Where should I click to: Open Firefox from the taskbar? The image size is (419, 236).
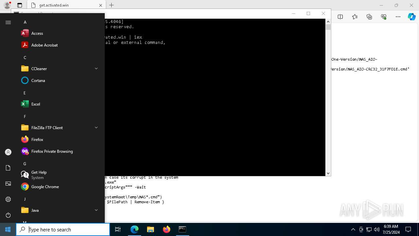coord(167,229)
